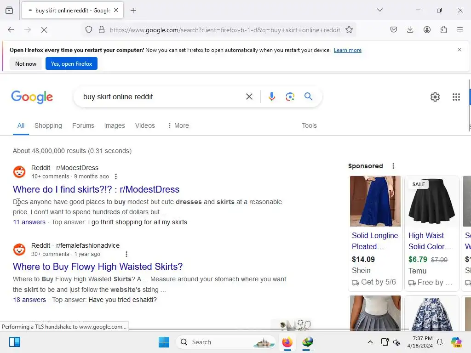Viewport: 471px width, 353px height.
Task: Dismiss the Firefox startup notification bar
Action: [460, 50]
